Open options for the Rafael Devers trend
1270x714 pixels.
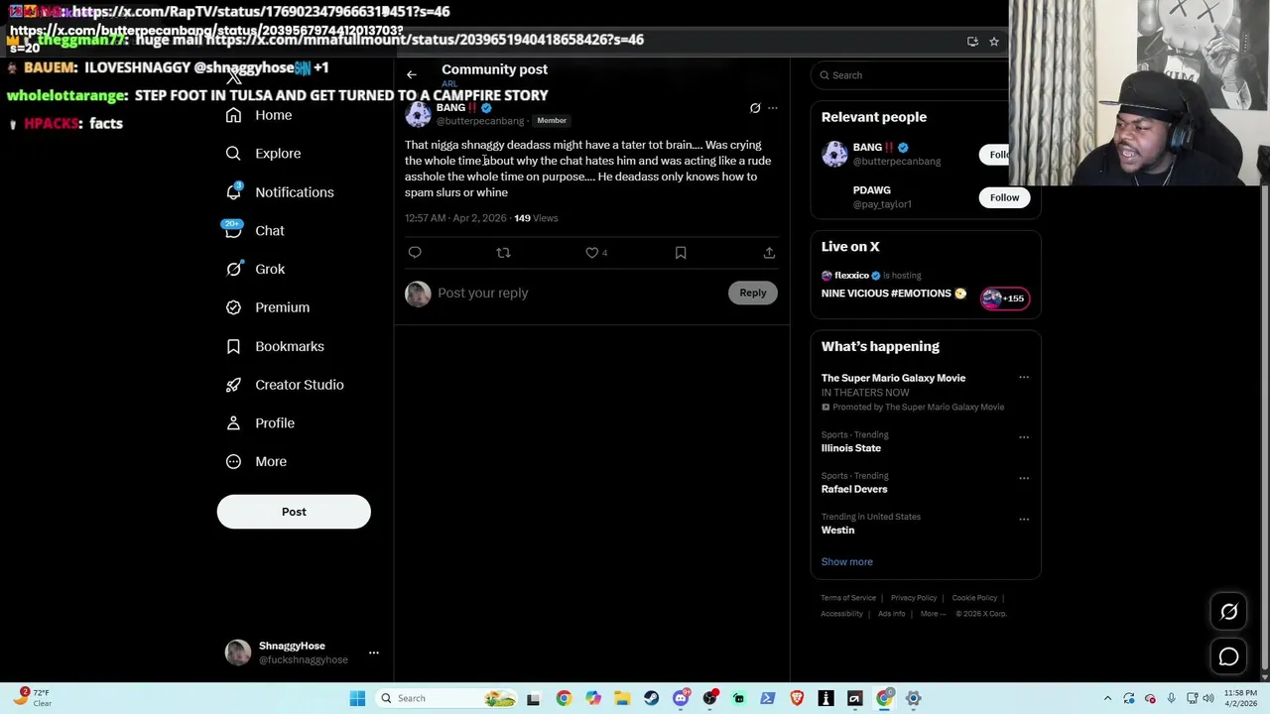point(1024,478)
